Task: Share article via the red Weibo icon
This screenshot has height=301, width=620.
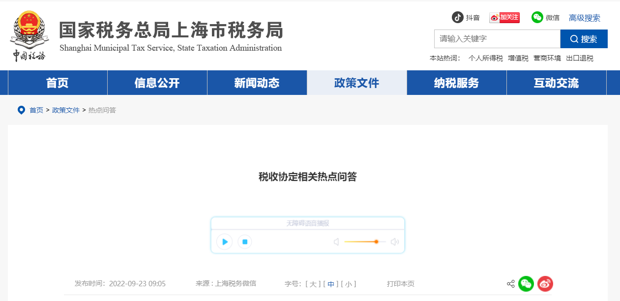Action: pyautogui.click(x=545, y=284)
